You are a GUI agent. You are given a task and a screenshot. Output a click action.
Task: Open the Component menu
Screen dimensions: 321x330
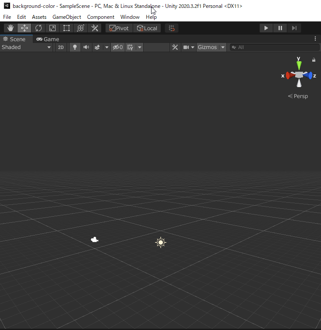(101, 17)
